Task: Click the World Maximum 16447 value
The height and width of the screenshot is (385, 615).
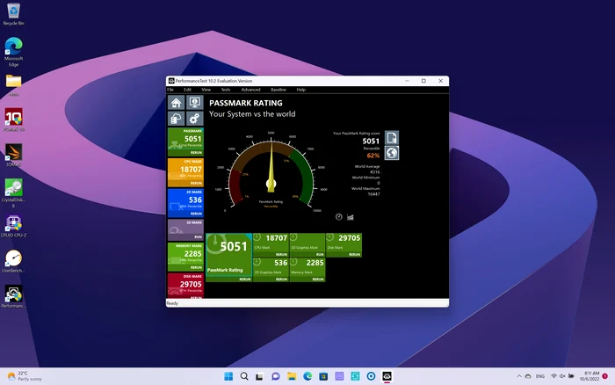Action: pyautogui.click(x=373, y=194)
